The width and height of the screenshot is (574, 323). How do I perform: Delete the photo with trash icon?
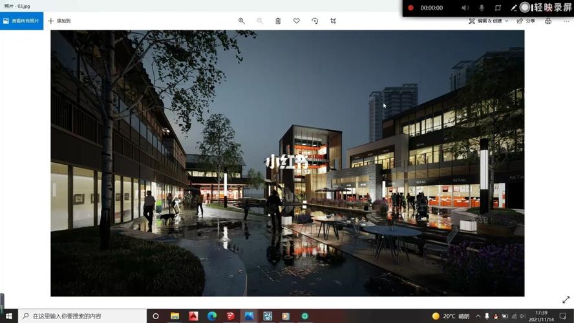click(278, 21)
